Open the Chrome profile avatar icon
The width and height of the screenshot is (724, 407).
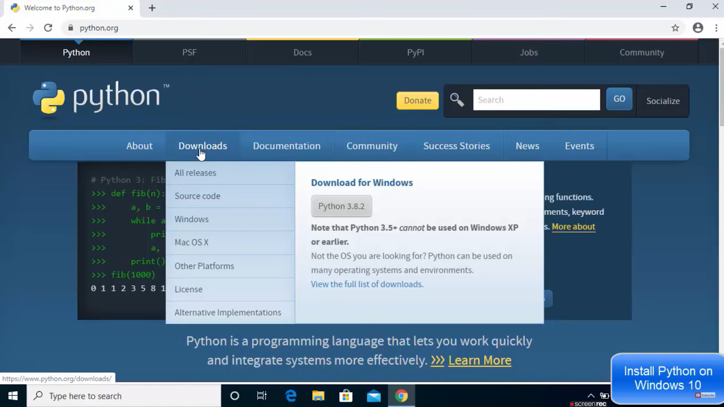pyautogui.click(x=698, y=28)
